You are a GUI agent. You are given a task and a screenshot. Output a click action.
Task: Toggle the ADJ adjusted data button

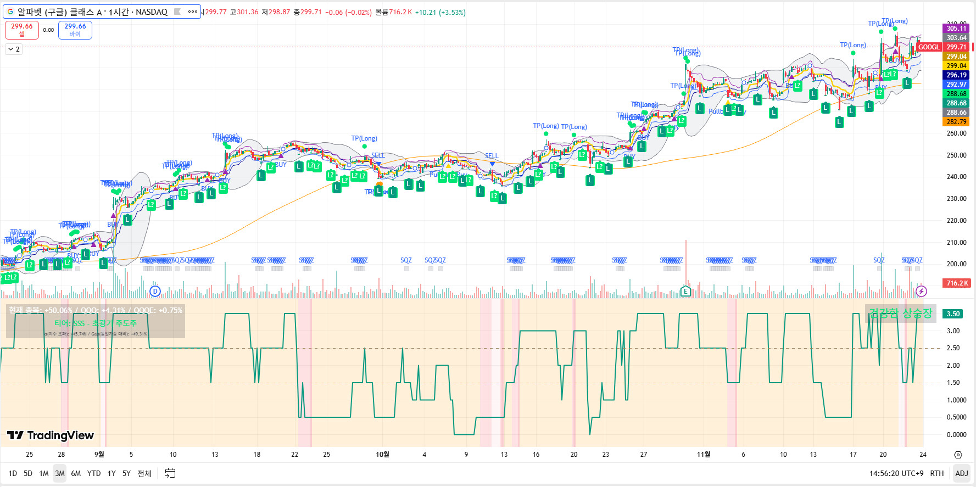click(x=961, y=473)
